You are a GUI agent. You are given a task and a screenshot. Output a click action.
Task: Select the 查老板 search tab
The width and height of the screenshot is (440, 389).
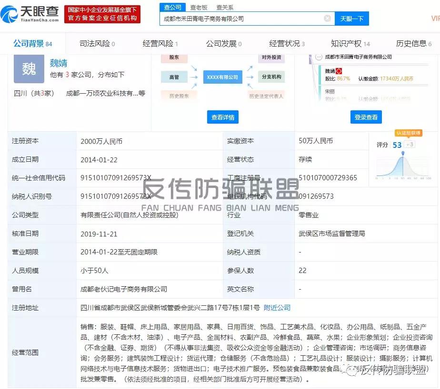pyautogui.click(x=199, y=8)
